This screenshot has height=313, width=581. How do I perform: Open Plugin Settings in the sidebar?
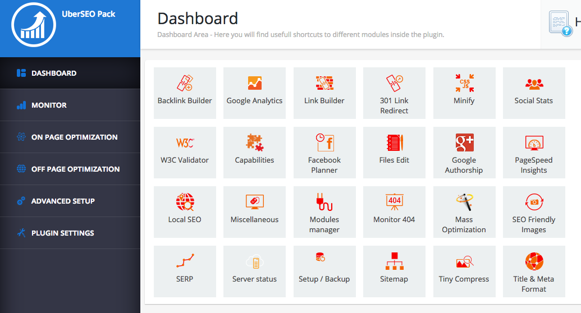click(70, 233)
